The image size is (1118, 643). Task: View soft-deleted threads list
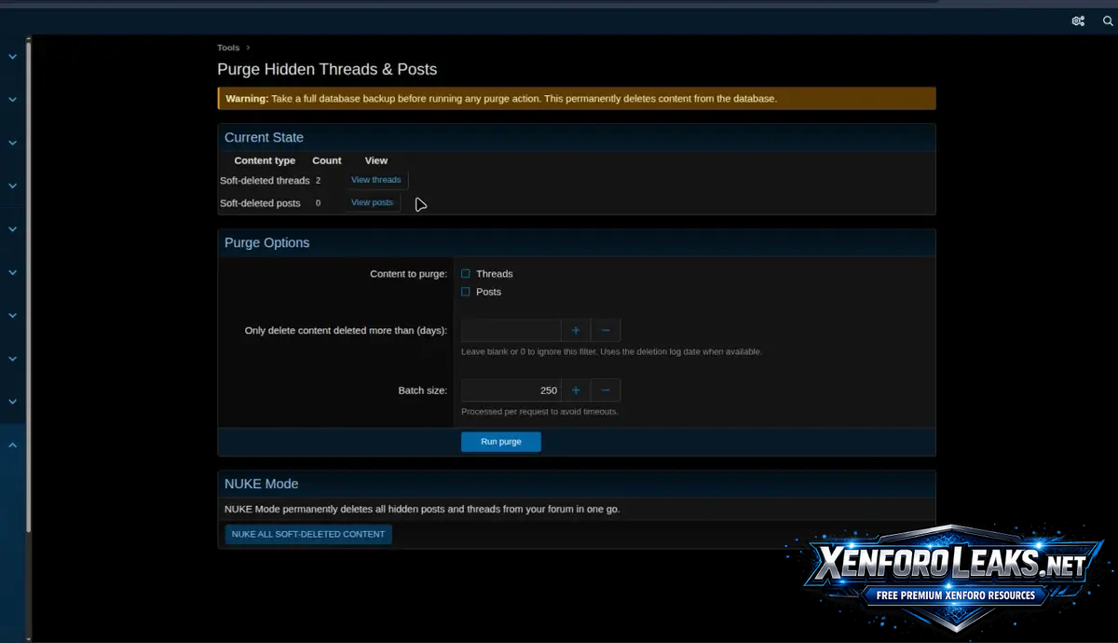[376, 180]
